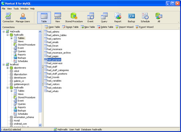
Task: Open the Connection toolbar icon
Action: [8, 18]
